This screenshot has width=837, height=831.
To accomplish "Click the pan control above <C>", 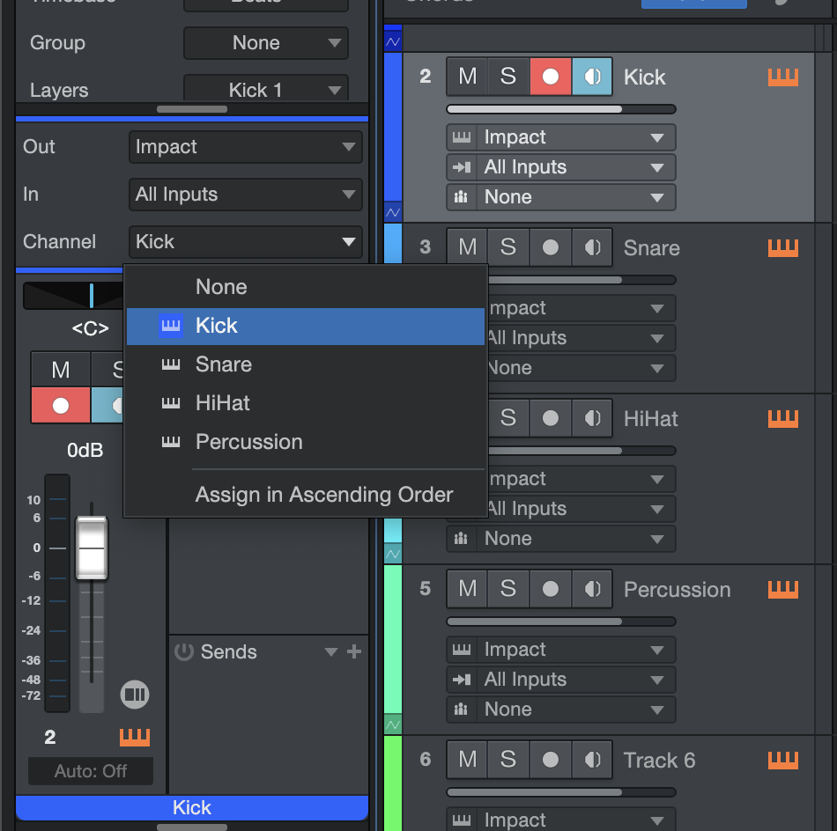I will pos(75,296).
